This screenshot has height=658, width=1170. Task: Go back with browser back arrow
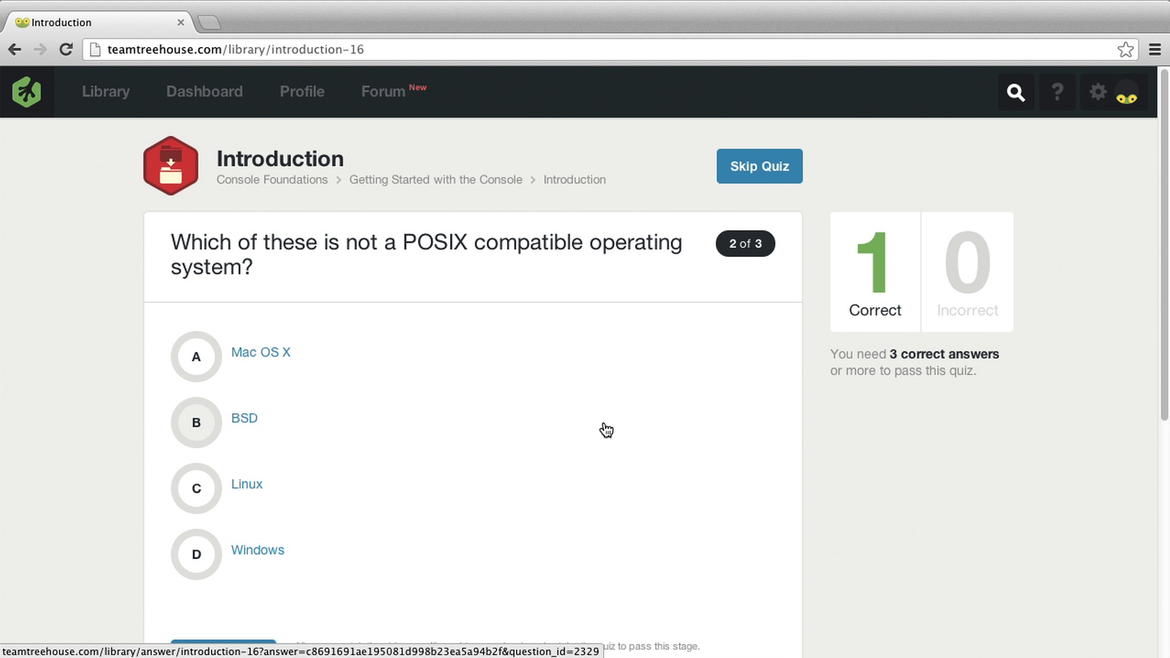pos(15,49)
